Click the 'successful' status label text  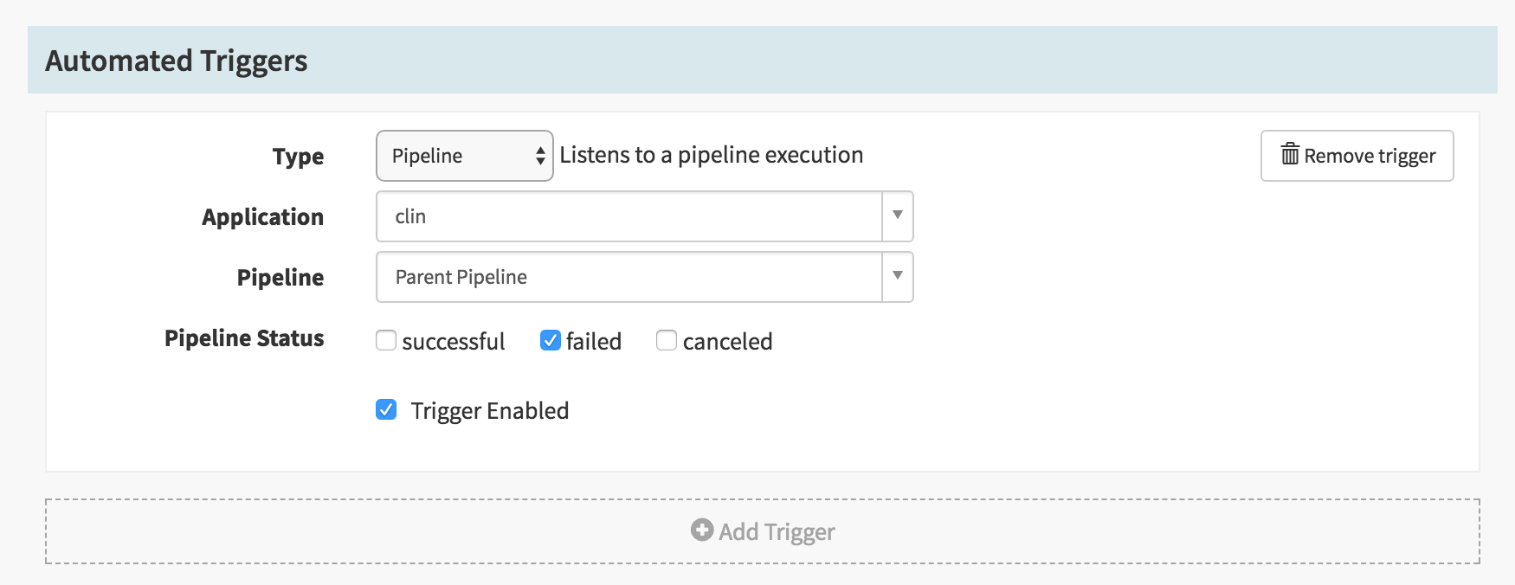pyautogui.click(x=454, y=341)
